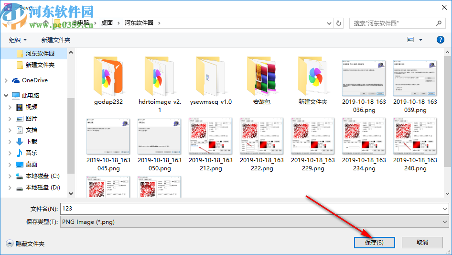Select file 2019-10-18_163229.png

(x=313, y=144)
